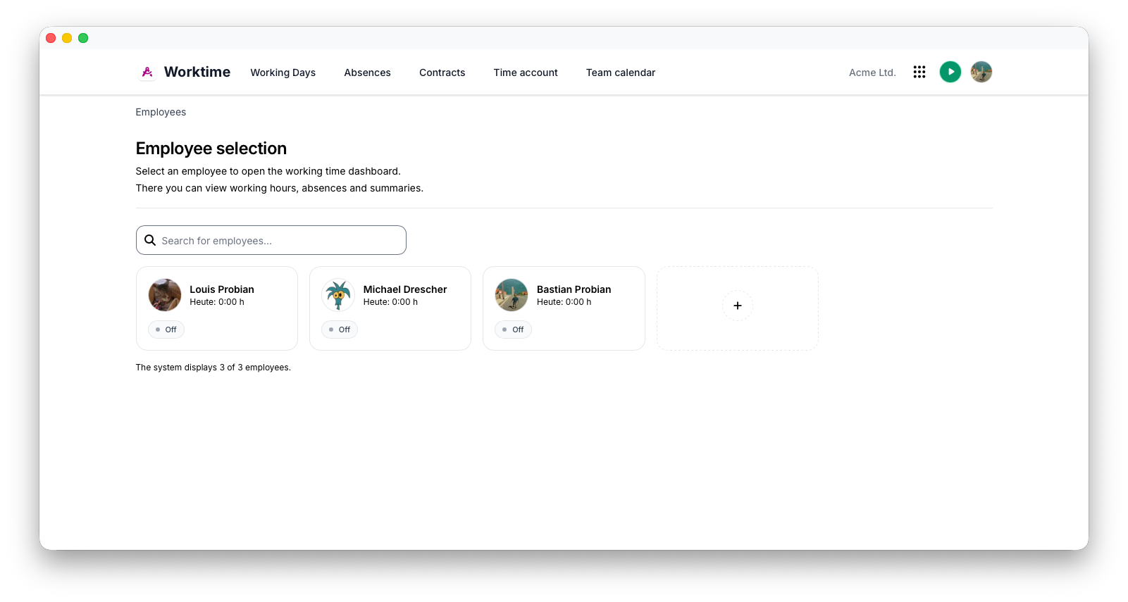Open Louis Probian's dashboard by name
The height and width of the screenshot is (602, 1128).
(x=222, y=289)
